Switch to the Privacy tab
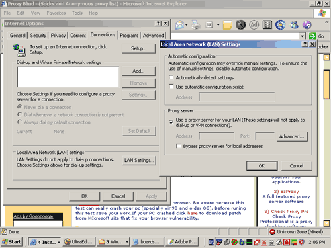The width and height of the screenshot is (331, 248). [58, 35]
